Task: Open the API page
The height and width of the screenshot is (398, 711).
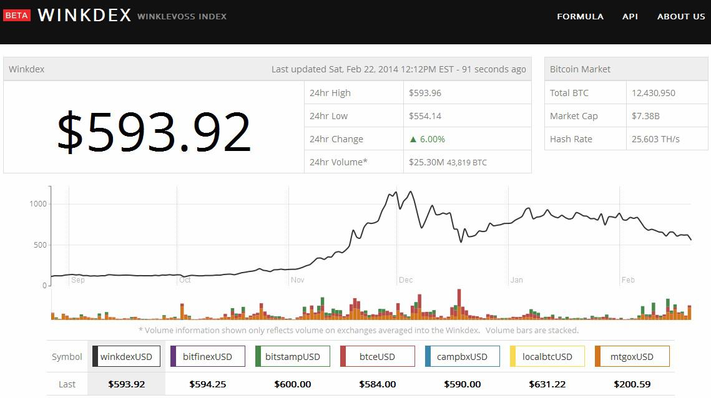Action: click(630, 16)
